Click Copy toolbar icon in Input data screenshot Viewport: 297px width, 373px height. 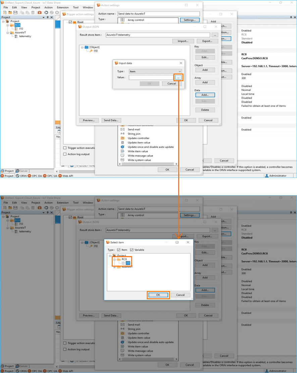coord(22,12)
